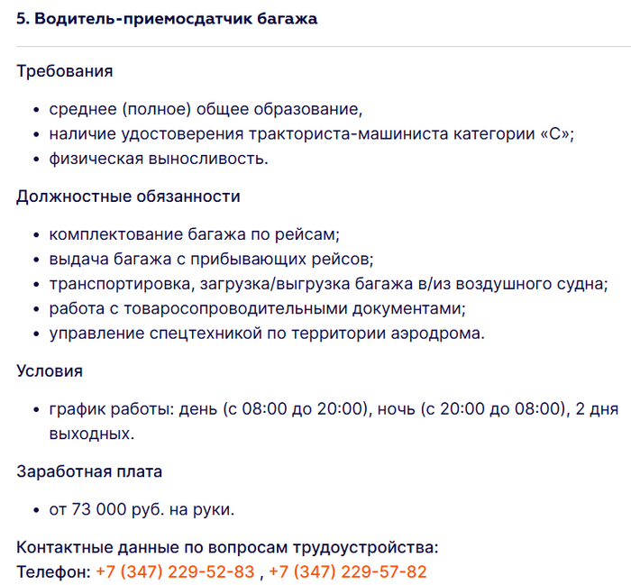Image resolution: width=631 pixels, height=585 pixels.
Task: Click phone link +7 (347) 229-52-83
Action: point(175,571)
